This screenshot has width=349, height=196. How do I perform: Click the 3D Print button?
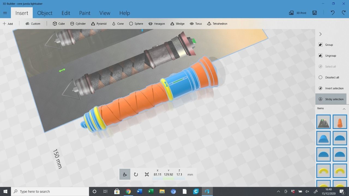click(x=298, y=13)
